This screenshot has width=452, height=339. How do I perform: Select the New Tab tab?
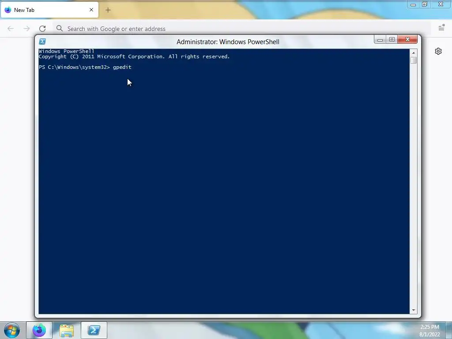coord(49,10)
